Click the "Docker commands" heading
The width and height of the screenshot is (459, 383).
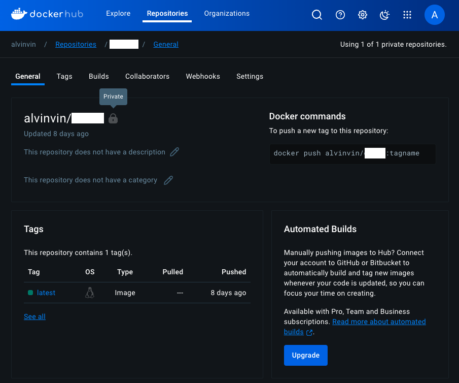(x=307, y=116)
